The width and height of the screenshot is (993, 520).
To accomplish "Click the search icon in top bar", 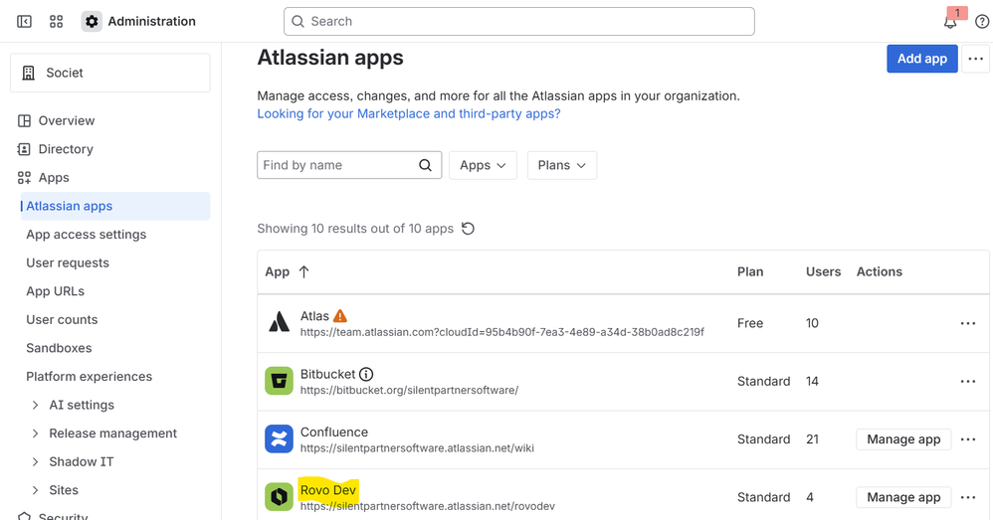I will [x=298, y=22].
